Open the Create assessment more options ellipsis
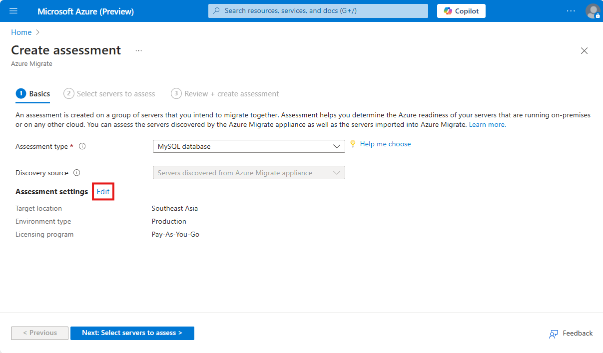This screenshot has height=353, width=603. pos(138,50)
